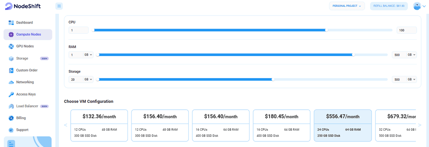
Task: Open the Load Balancer menu item
Action: tap(28, 106)
